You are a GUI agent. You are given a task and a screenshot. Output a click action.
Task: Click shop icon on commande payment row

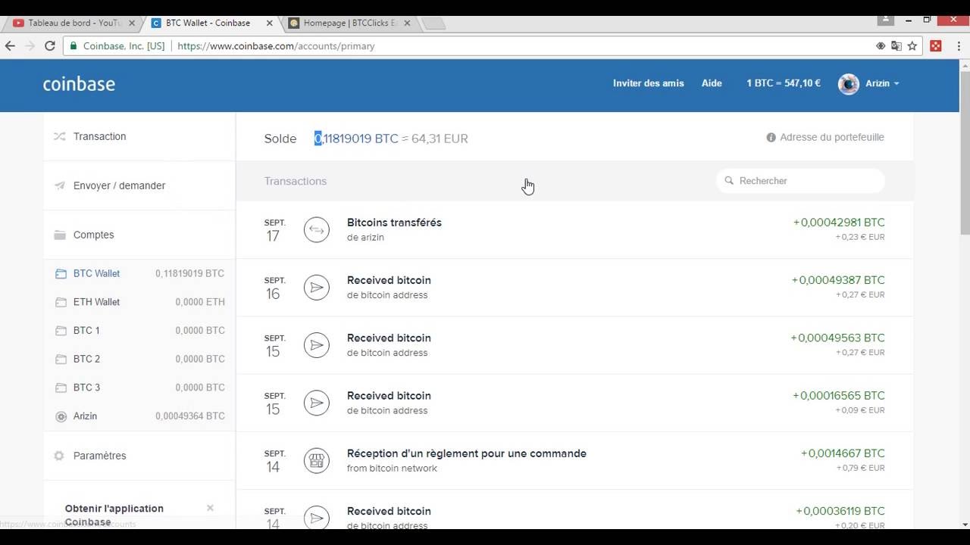pos(317,460)
